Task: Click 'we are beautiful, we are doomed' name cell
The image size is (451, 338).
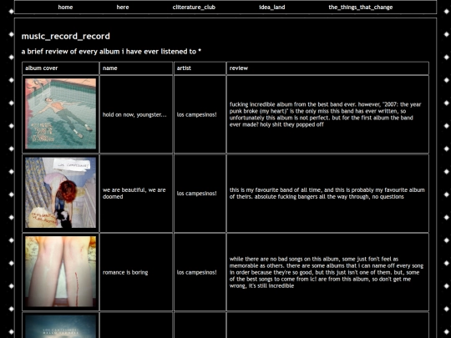Action: point(136,193)
